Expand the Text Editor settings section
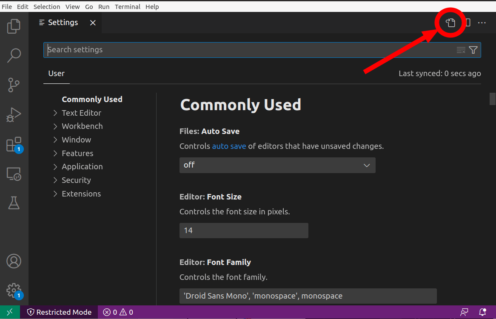 click(x=81, y=113)
